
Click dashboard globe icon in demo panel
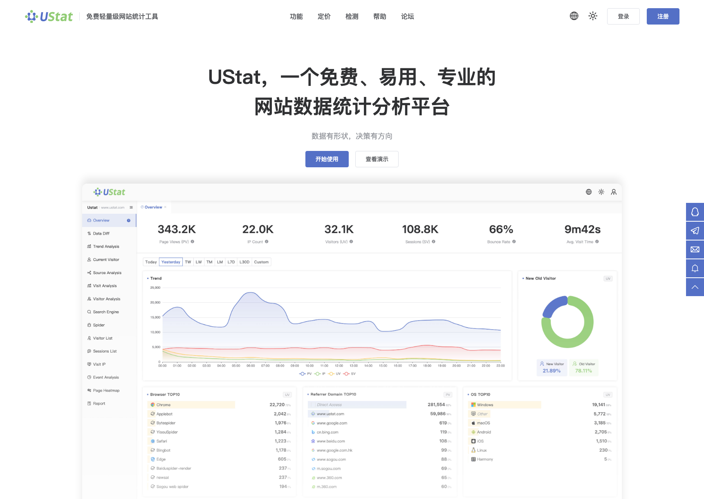tap(589, 192)
